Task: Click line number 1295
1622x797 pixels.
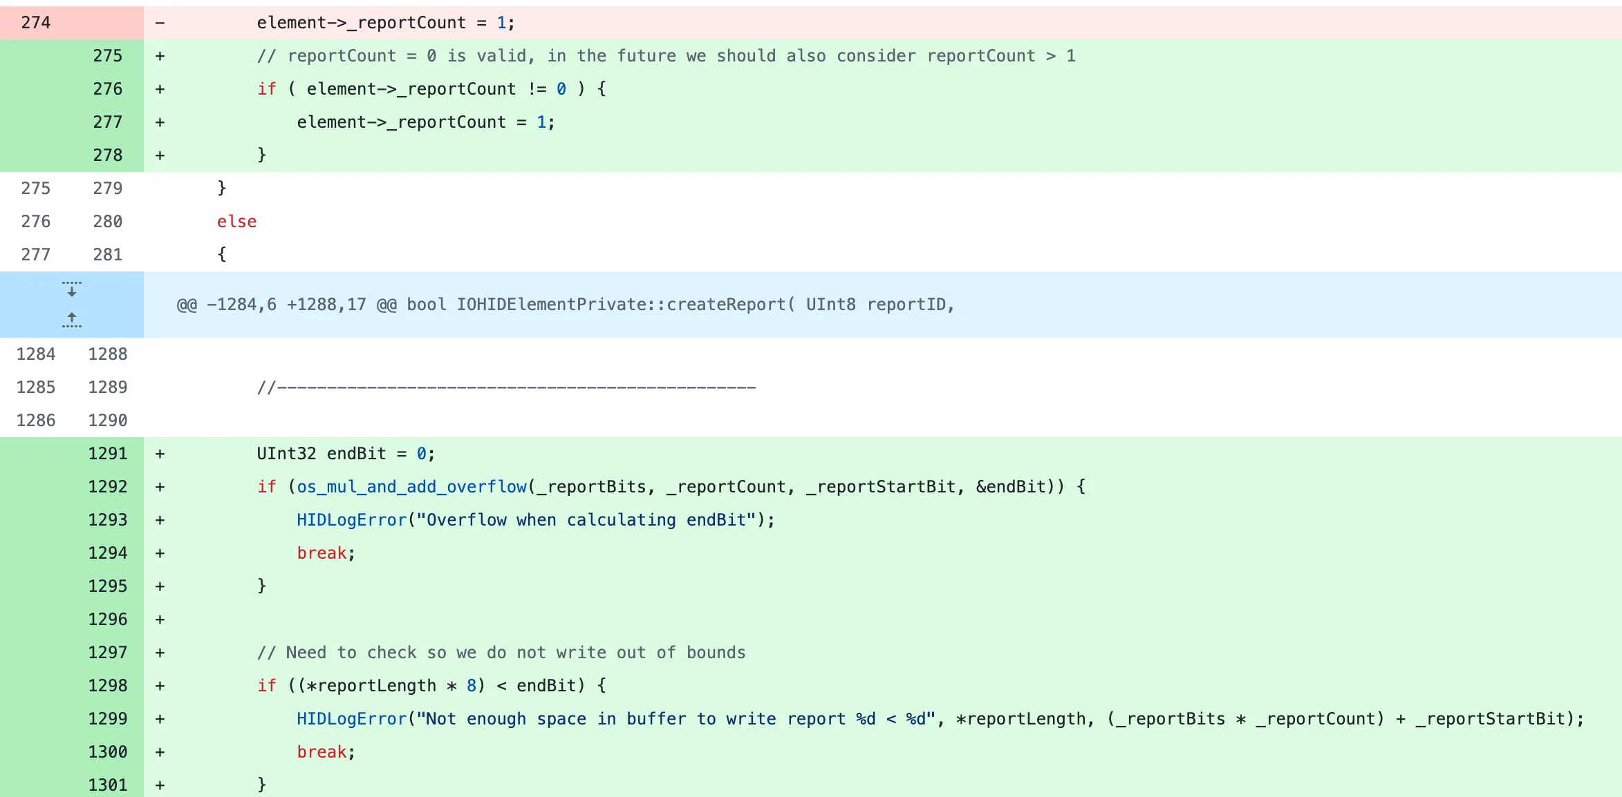Action: point(108,586)
